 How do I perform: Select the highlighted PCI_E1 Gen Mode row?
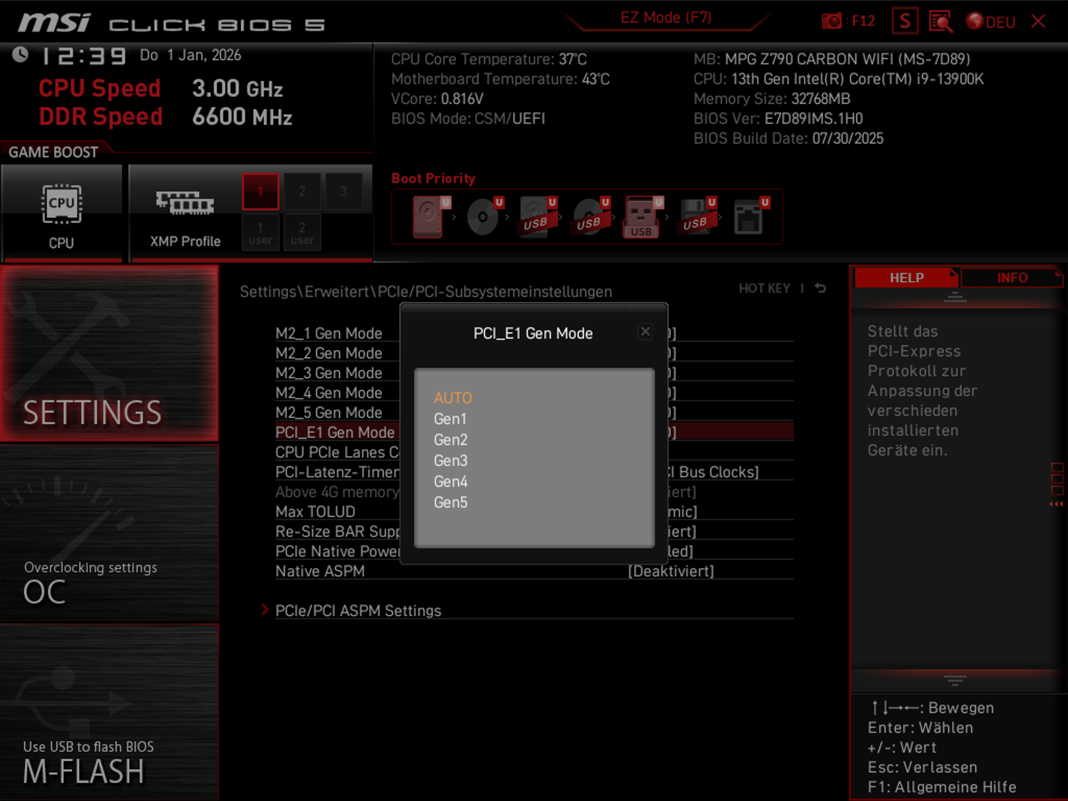[x=534, y=432]
